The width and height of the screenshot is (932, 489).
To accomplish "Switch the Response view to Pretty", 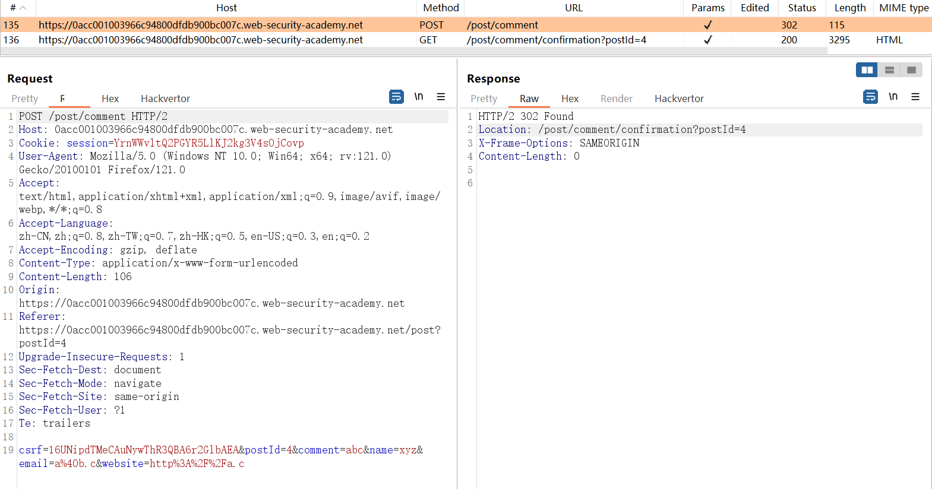I will click(484, 99).
